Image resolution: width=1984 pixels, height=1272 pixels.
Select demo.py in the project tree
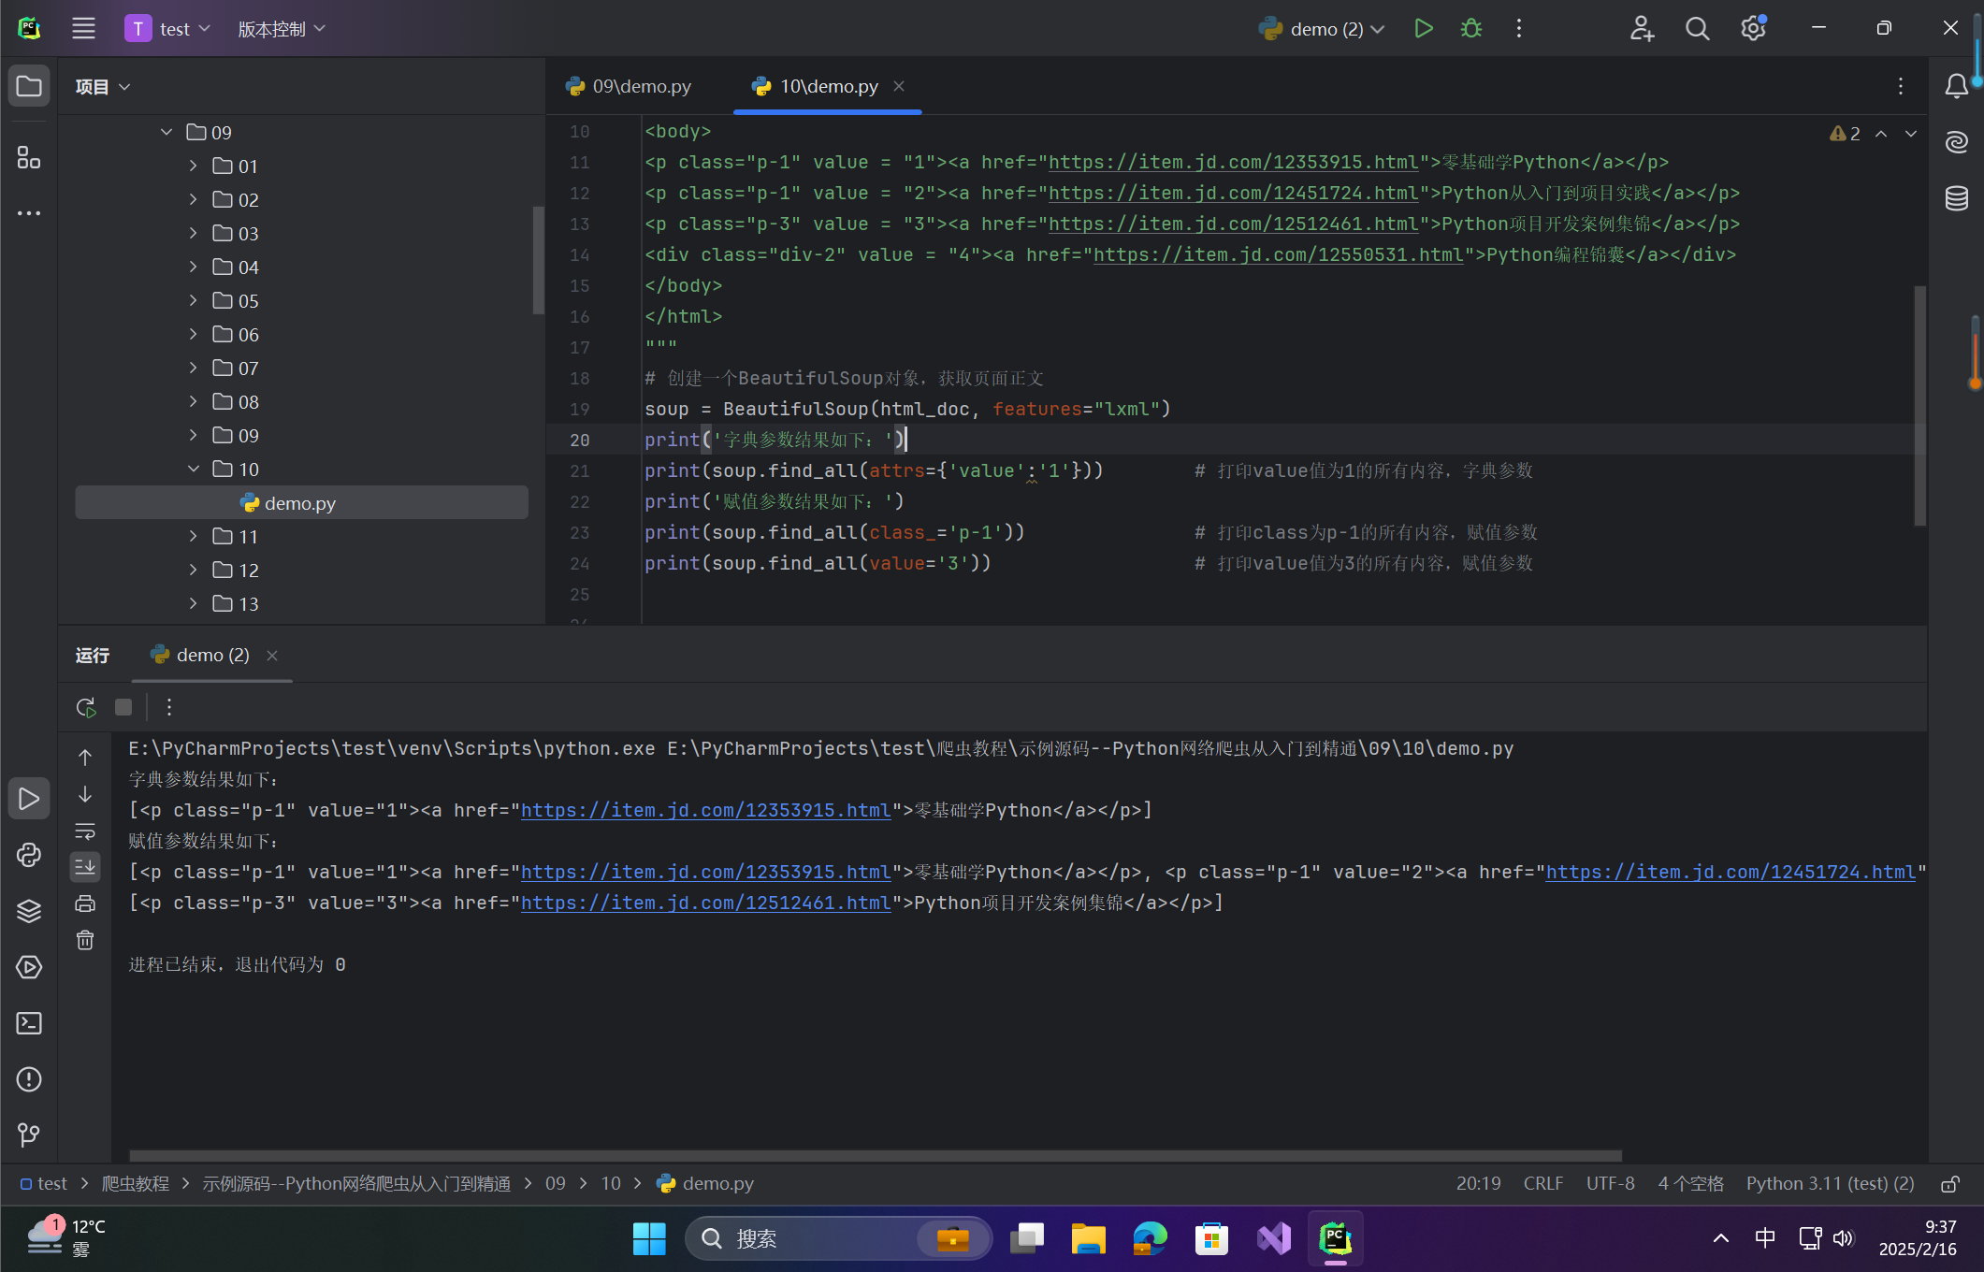[x=301, y=502]
